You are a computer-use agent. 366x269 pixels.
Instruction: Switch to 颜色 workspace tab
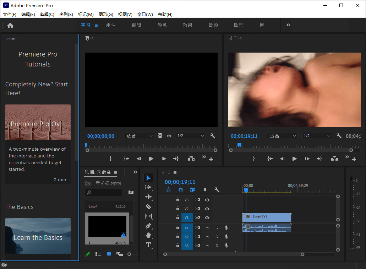tap(162, 25)
